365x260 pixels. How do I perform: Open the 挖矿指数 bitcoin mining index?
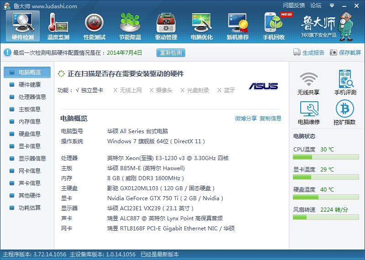344,112
